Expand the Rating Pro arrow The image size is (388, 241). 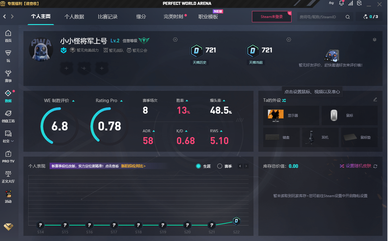[121, 101]
